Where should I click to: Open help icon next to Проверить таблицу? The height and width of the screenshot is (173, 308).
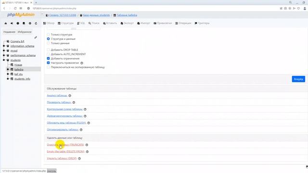point(74,102)
